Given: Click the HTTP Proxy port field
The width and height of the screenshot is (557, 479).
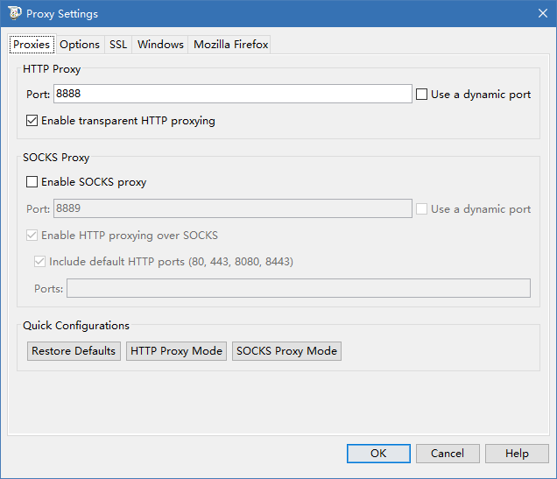Looking at the screenshot, I should 233,94.
